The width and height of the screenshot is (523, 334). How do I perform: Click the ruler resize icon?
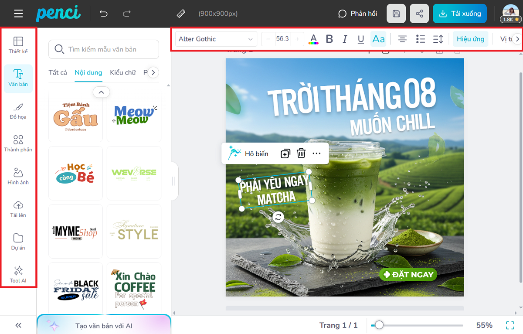tap(181, 14)
